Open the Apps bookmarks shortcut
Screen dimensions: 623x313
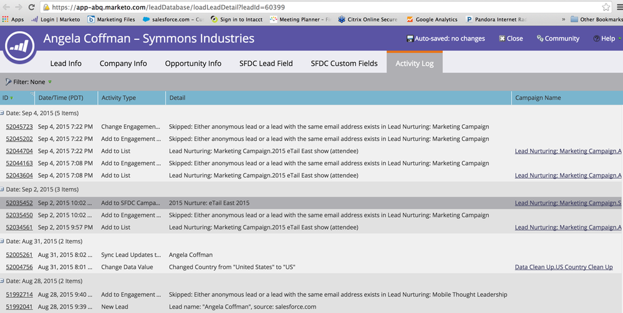point(13,19)
